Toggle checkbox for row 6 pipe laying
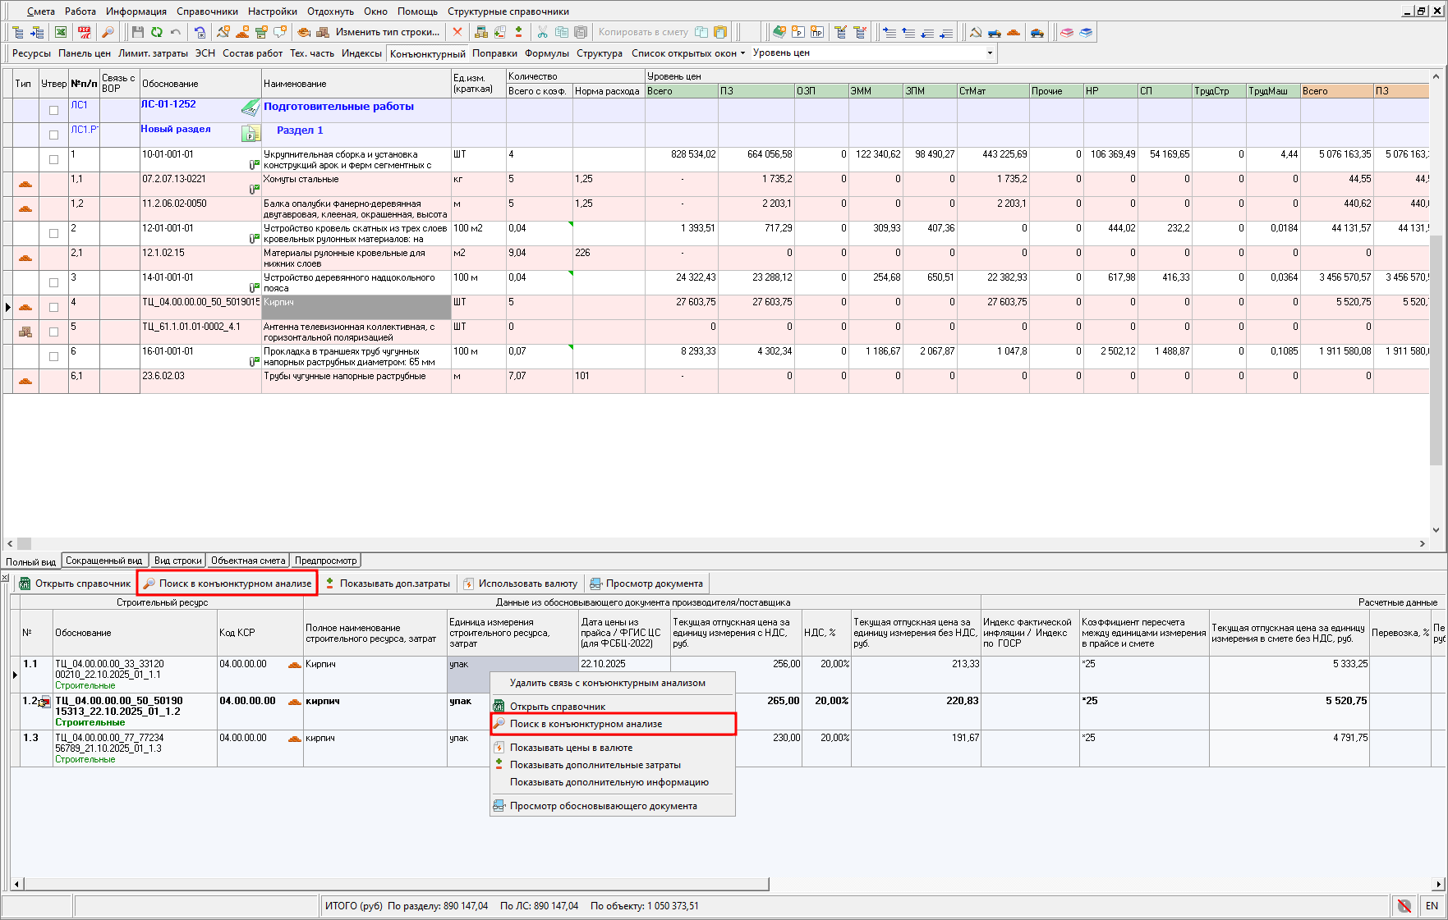 tap(53, 356)
